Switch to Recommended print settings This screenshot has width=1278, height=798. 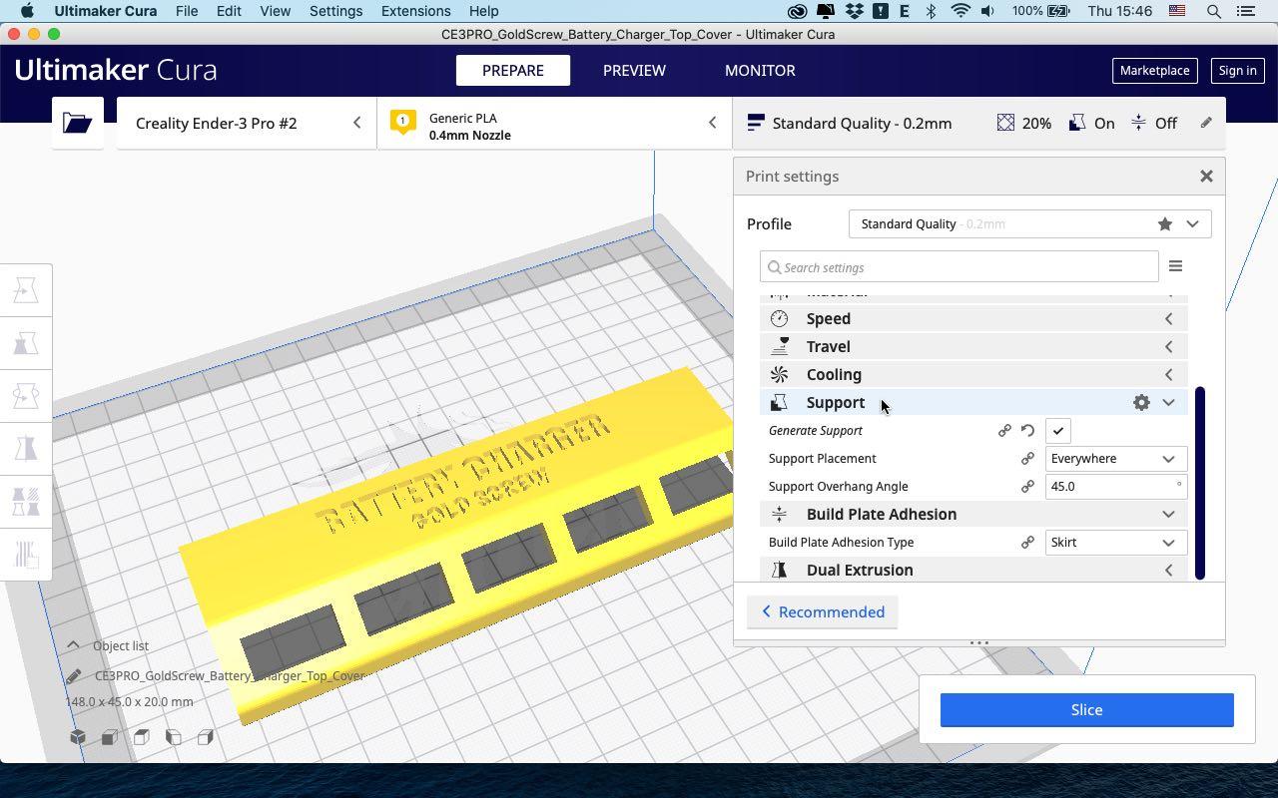point(822,612)
